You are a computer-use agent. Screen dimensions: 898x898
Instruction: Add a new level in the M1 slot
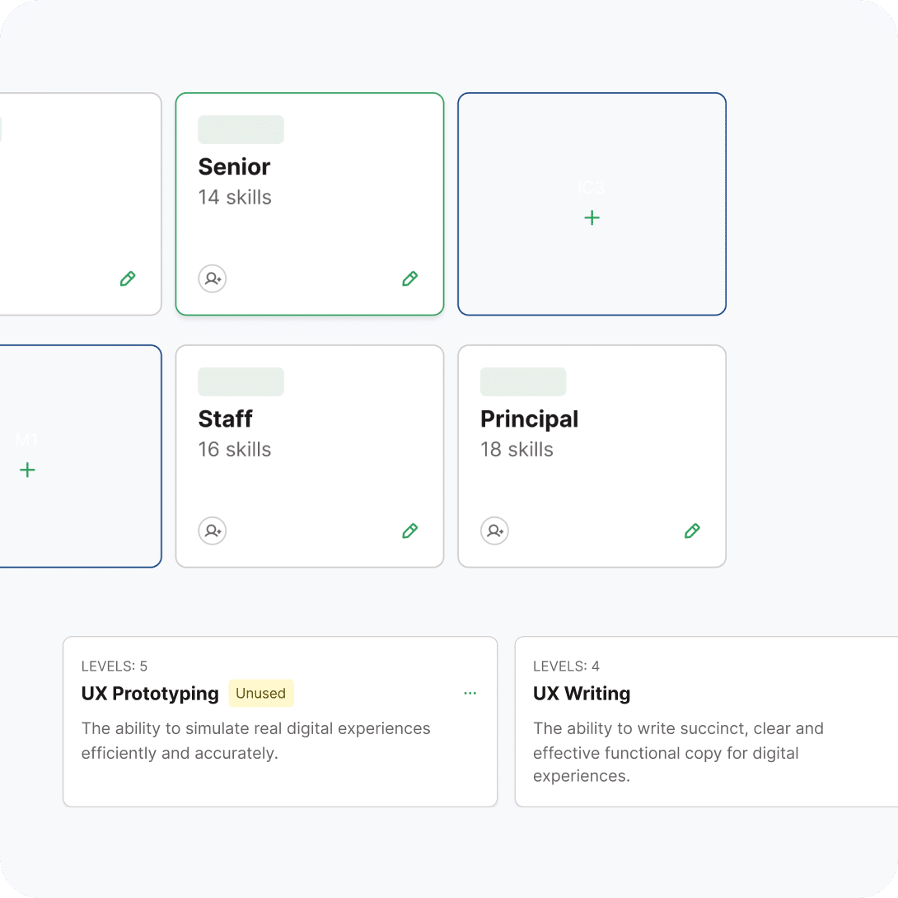click(28, 470)
